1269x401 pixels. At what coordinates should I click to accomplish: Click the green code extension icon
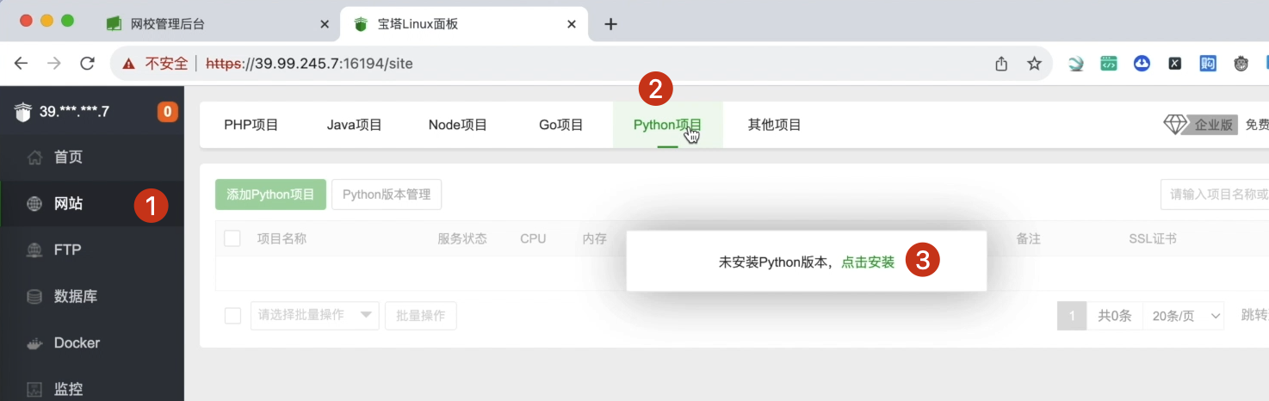pos(1109,64)
